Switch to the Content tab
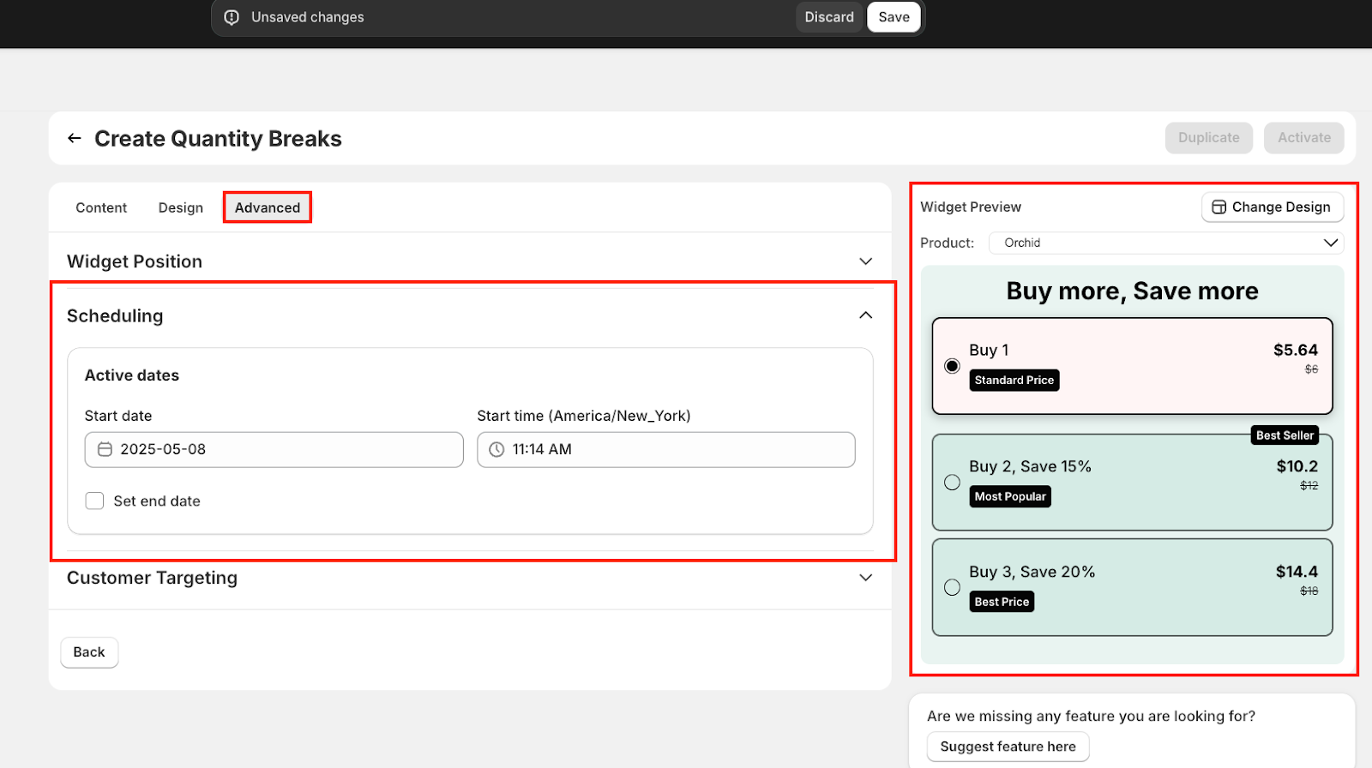Viewport: 1372px width, 768px height. click(x=101, y=207)
